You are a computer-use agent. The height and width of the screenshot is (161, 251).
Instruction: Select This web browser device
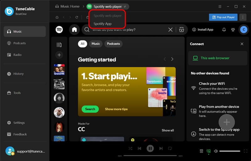(x=218, y=58)
